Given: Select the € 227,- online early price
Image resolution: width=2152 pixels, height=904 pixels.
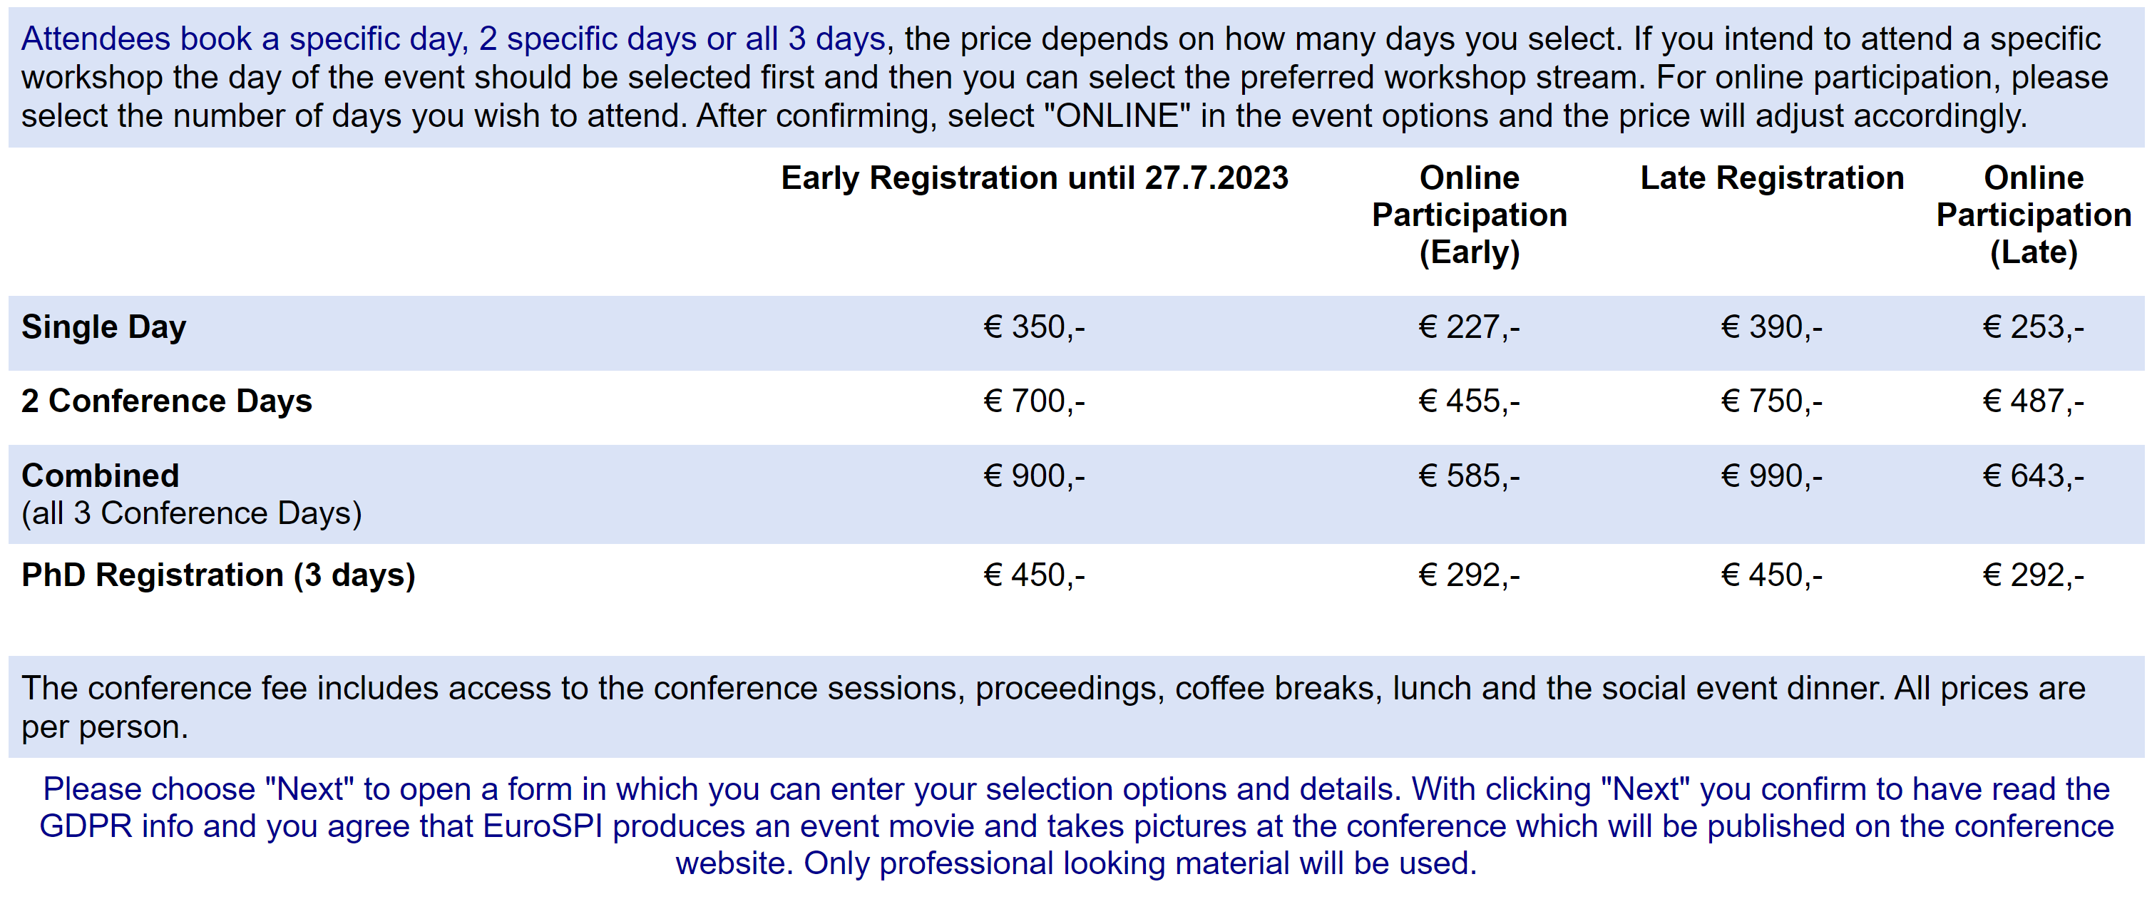Looking at the screenshot, I should pos(1469,327).
